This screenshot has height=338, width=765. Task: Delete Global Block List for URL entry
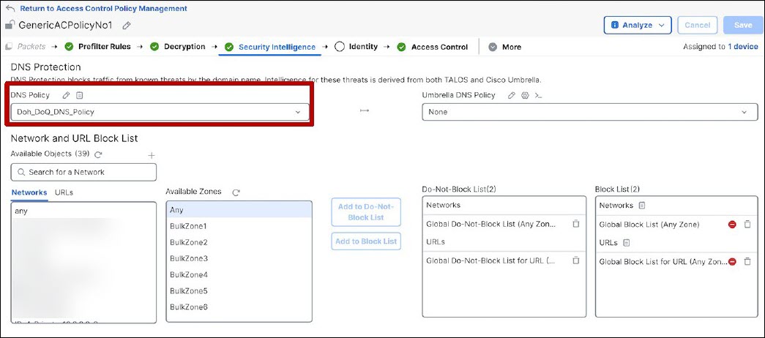point(747,261)
